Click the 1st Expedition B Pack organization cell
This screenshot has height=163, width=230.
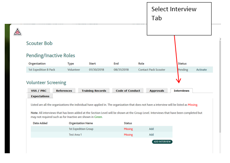(42, 70)
